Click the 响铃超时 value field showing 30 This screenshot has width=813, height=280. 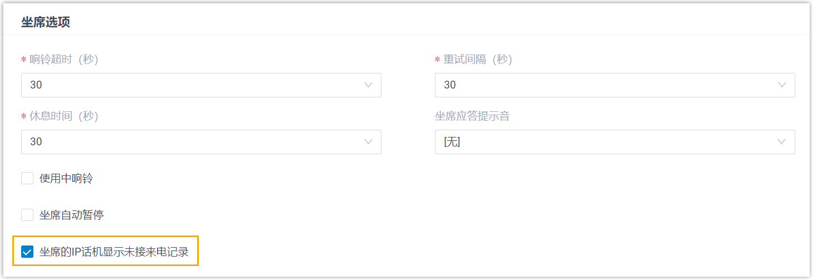point(189,85)
